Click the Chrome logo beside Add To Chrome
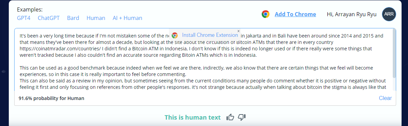Screen dimensions: 408x126 pos(265,14)
